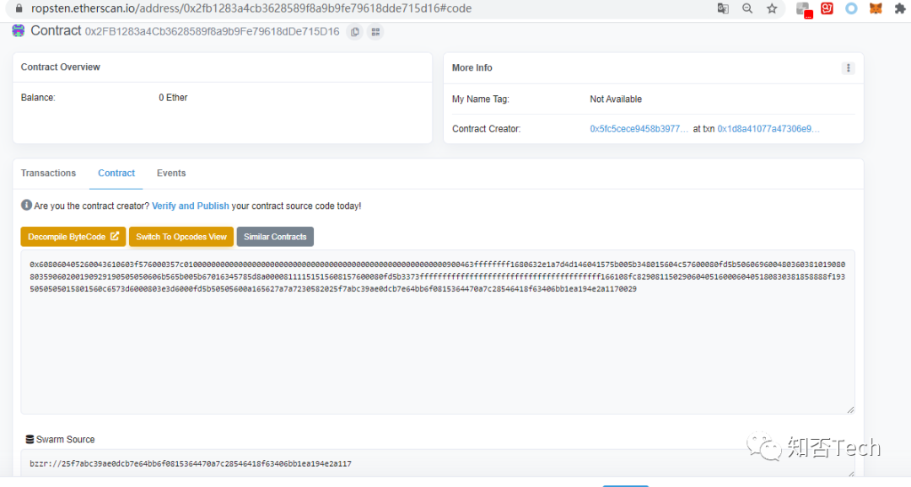This screenshot has width=911, height=487.
Task: Open the red square browser extension
Action: pos(827,8)
